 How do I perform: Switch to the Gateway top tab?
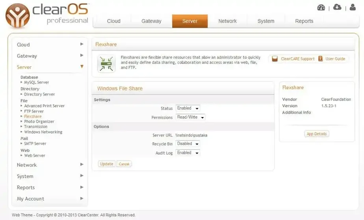[151, 21]
